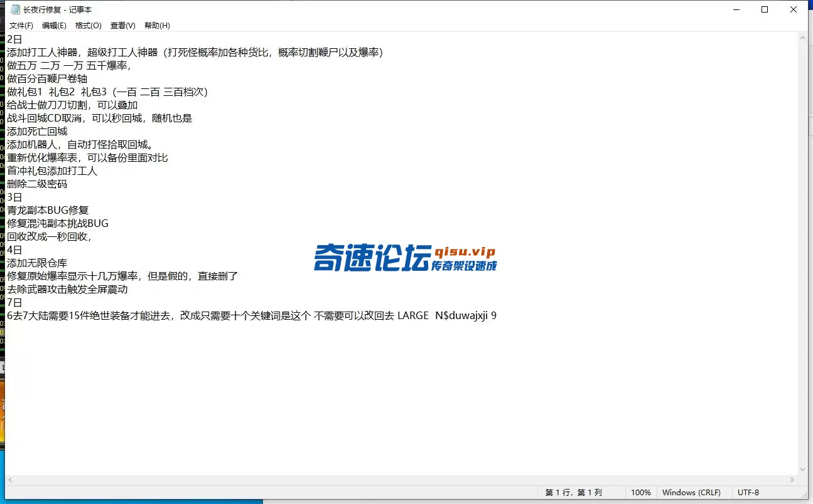
Task: Click the line '添加无限仓库'
Action: (x=37, y=263)
